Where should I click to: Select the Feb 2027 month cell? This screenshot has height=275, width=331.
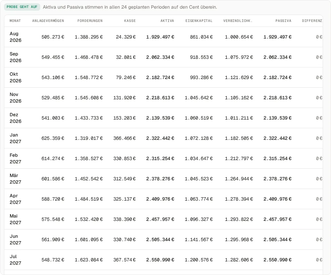(15, 158)
